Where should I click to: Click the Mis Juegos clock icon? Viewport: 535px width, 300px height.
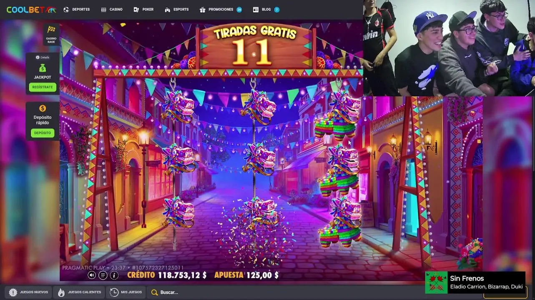pos(114,292)
